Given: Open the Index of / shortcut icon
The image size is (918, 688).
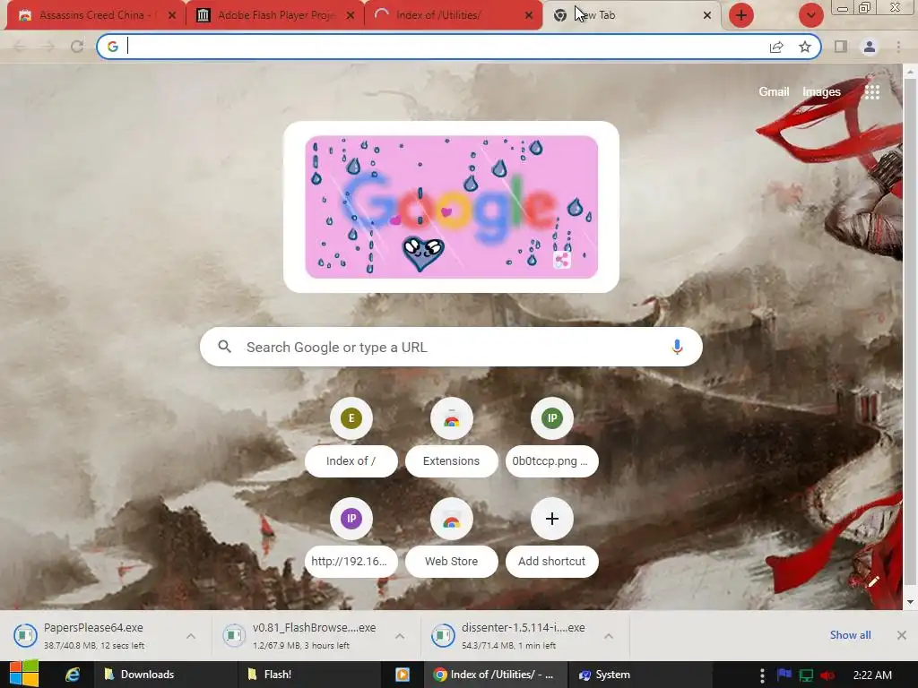Looking at the screenshot, I should pos(351,418).
